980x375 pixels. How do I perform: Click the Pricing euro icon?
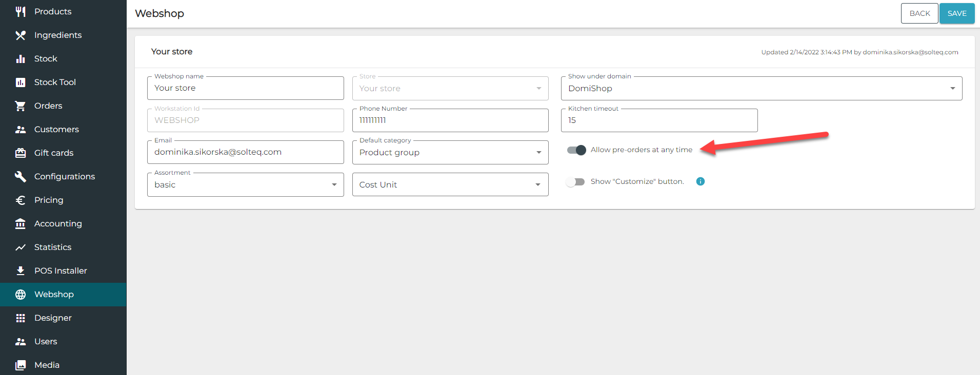21,200
